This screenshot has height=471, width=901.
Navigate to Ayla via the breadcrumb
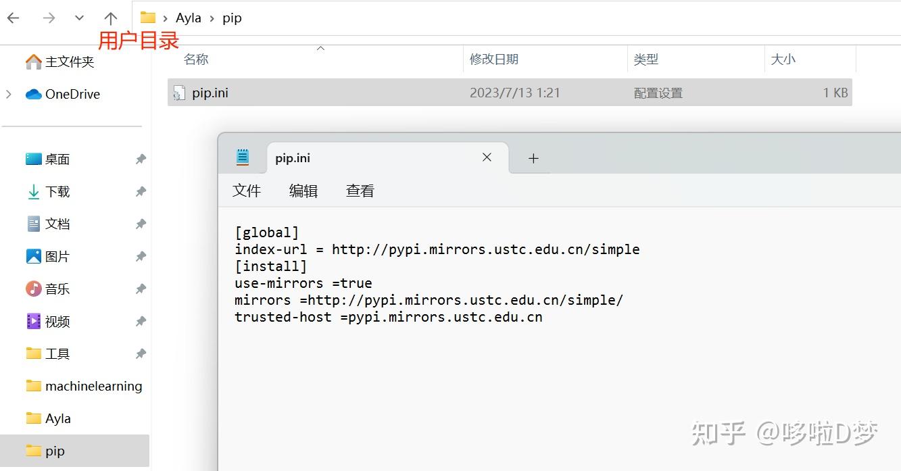pos(188,18)
